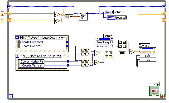Go to next case in Mouse Down structure

(x=62, y=38)
